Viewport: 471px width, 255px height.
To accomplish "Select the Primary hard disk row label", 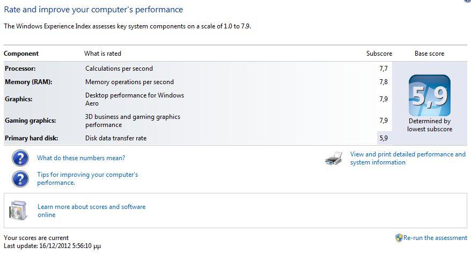I will tap(32, 138).
